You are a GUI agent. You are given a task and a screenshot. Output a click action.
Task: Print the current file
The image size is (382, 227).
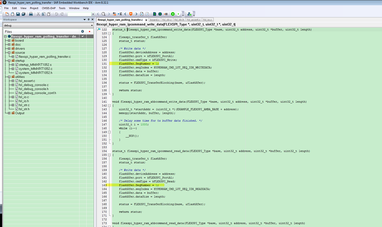(x=31, y=14)
